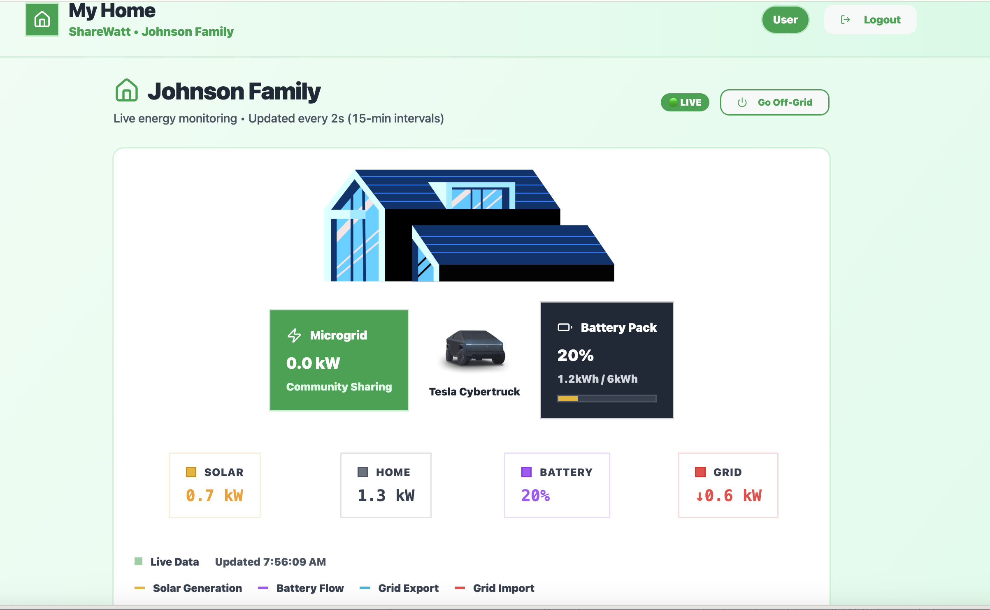Viewport: 990px width, 610px height.
Task: Select the Battery 20% stat card
Action: coord(557,485)
